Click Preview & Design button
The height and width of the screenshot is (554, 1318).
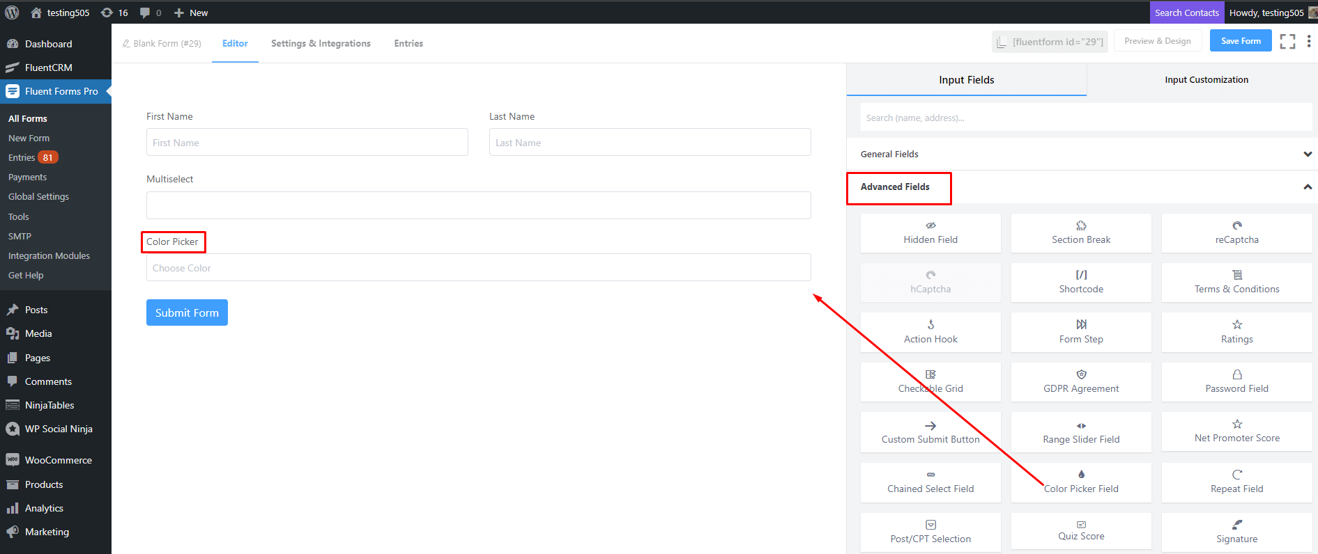coord(1158,41)
